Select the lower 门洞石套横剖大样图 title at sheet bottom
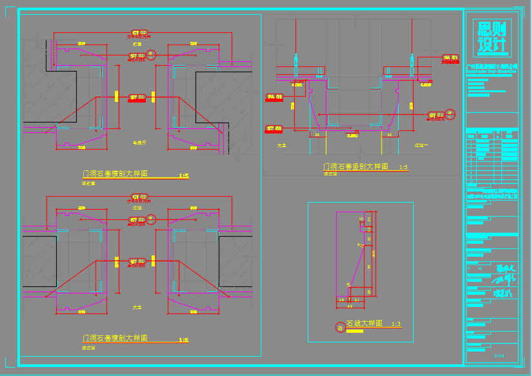Viewport: 531px width, 376px height. [115, 338]
